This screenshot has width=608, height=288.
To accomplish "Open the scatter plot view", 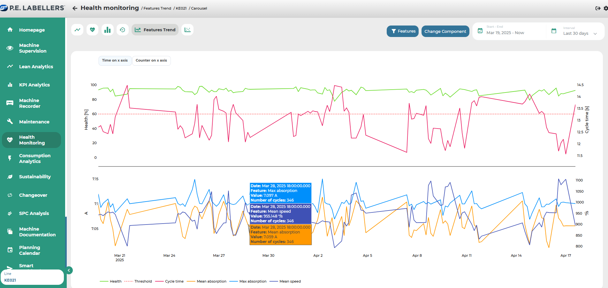I will point(187,30).
